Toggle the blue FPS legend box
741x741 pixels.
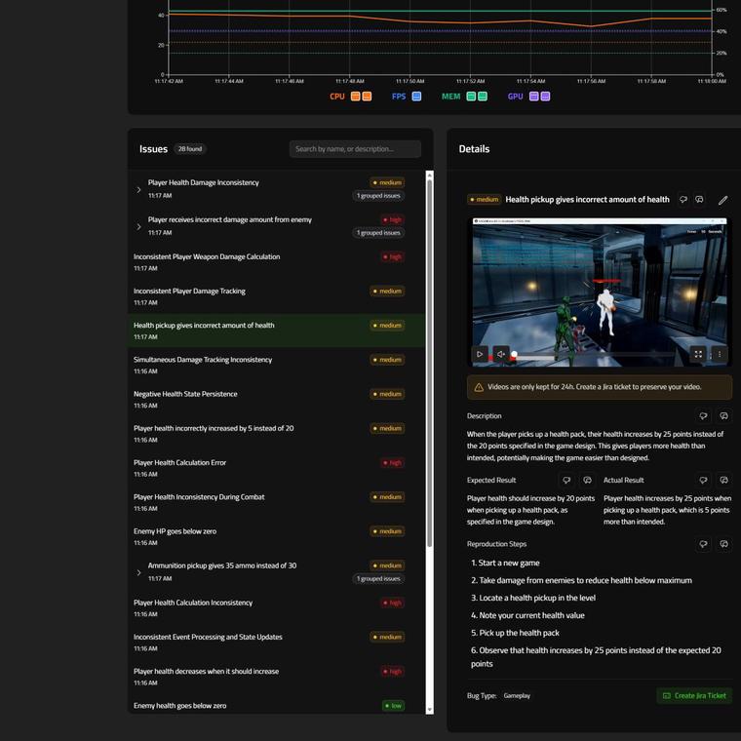[416, 97]
